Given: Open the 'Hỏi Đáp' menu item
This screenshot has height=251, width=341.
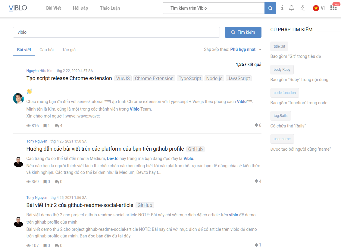Looking at the screenshot, I should tap(80, 8).
